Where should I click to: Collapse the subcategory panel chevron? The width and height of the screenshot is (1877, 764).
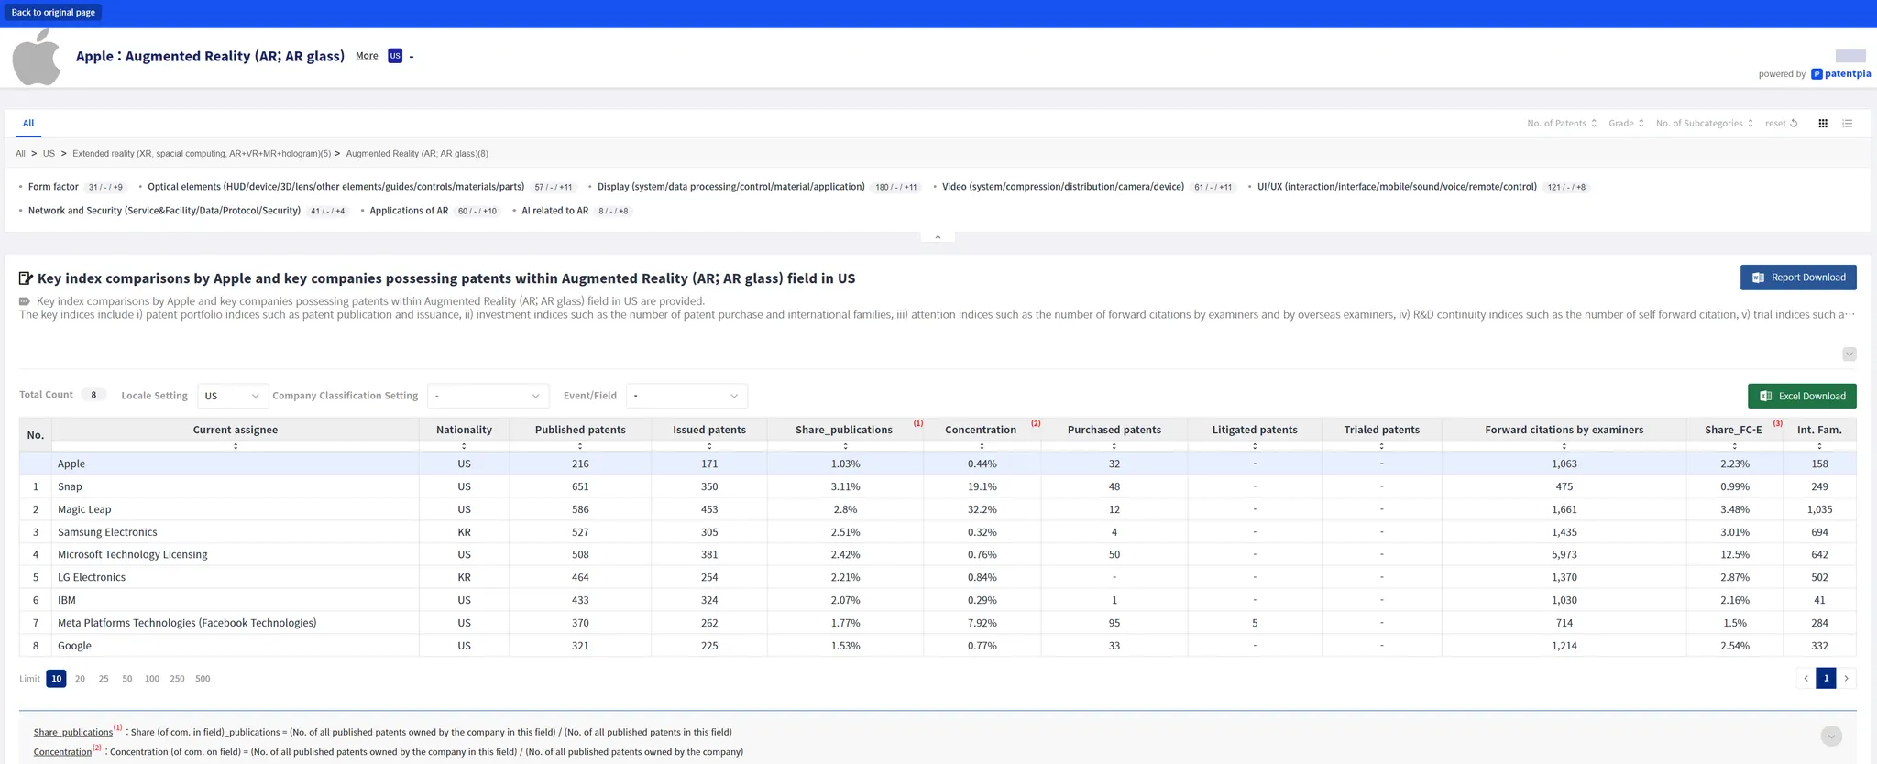938,237
